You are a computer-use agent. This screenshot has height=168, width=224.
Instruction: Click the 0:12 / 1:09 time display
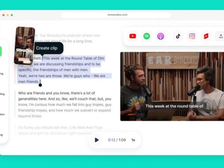(117, 140)
